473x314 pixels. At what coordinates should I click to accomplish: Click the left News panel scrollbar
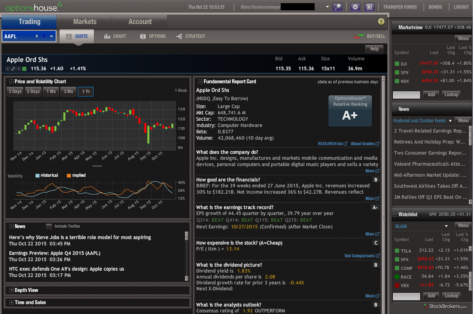pyautogui.click(x=186, y=256)
